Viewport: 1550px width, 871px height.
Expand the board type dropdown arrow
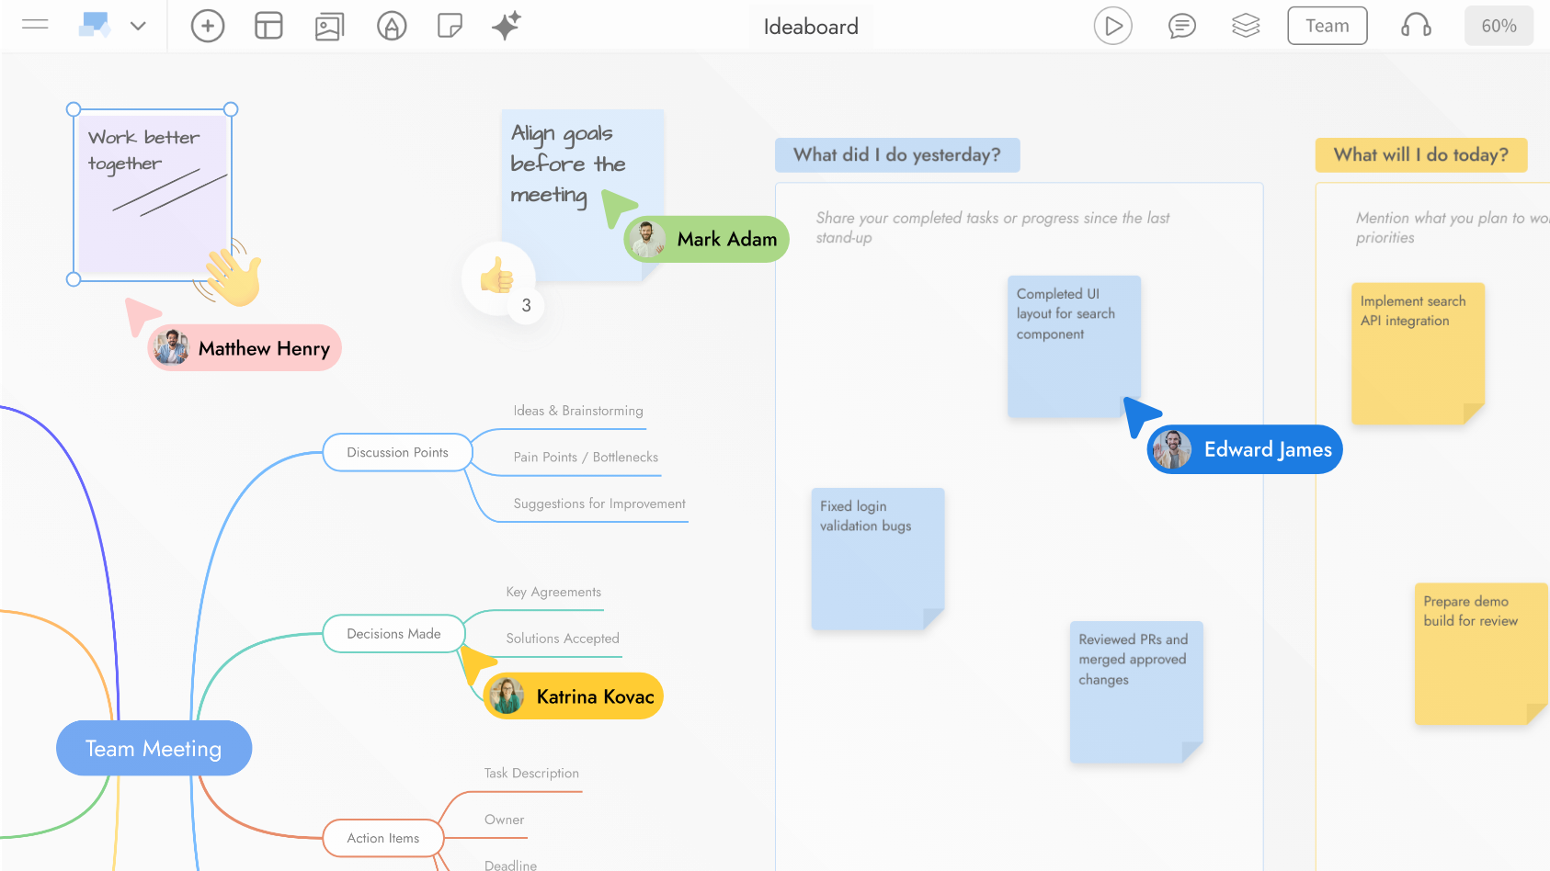[x=138, y=26]
